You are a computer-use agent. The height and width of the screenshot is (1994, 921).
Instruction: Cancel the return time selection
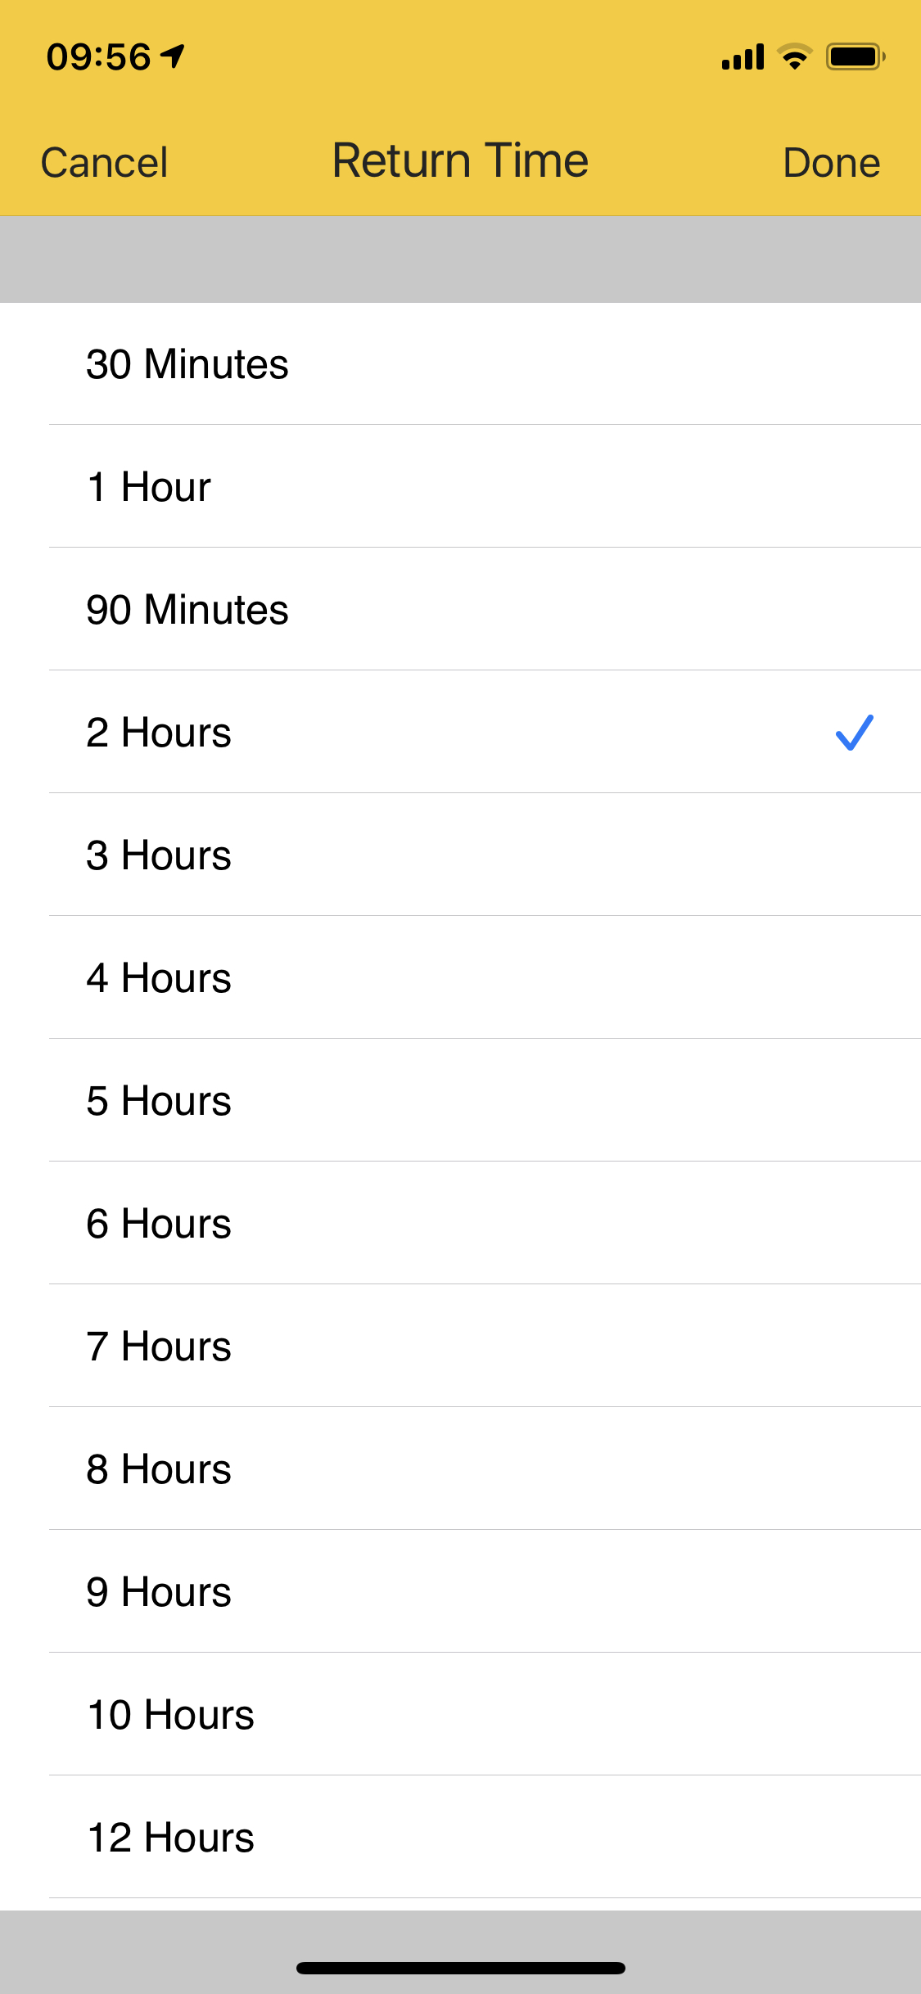point(103,161)
